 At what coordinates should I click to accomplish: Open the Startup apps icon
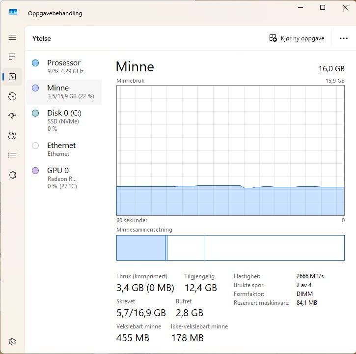(x=12, y=116)
